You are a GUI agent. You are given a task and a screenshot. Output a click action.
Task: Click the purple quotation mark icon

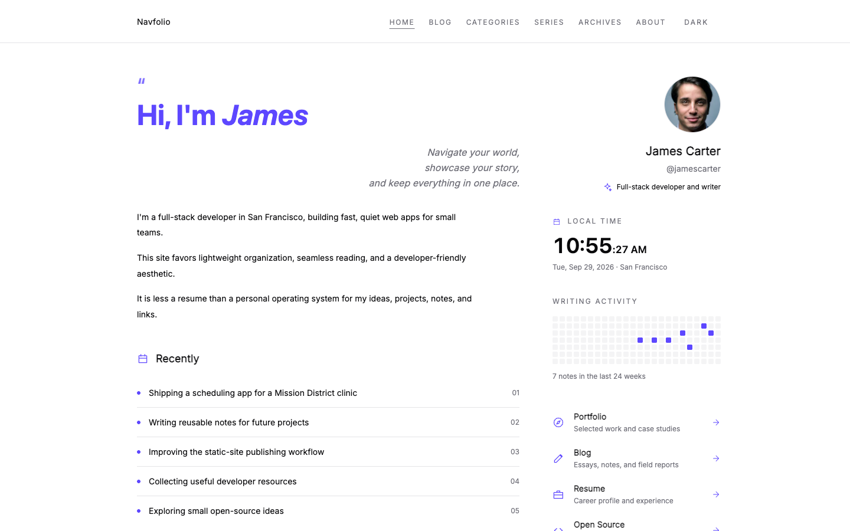142,81
